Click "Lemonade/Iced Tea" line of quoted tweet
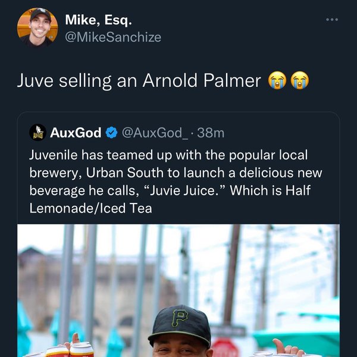The width and height of the screenshot is (357, 357). [x=90, y=208]
